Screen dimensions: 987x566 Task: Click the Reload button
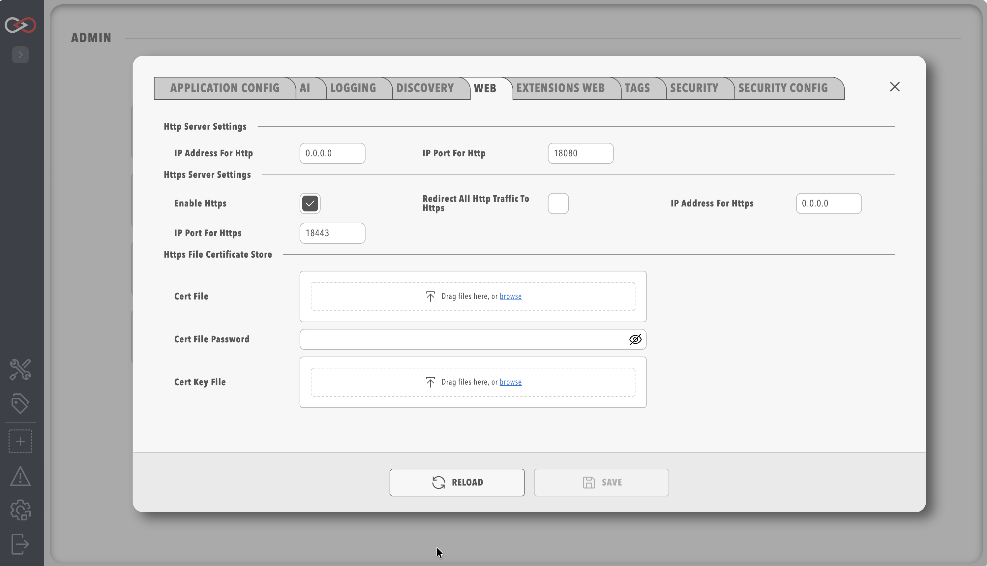pos(457,483)
